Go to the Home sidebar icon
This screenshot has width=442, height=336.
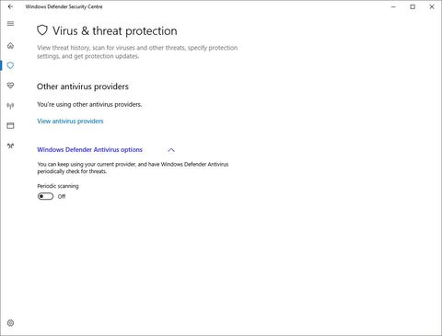coord(10,46)
